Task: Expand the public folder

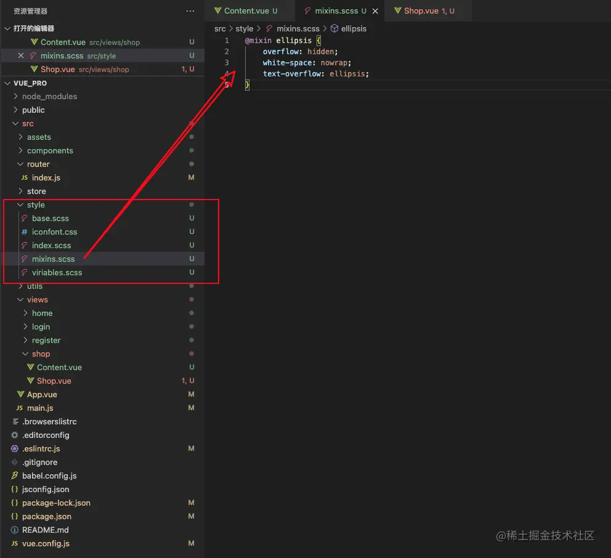Action: click(15, 110)
